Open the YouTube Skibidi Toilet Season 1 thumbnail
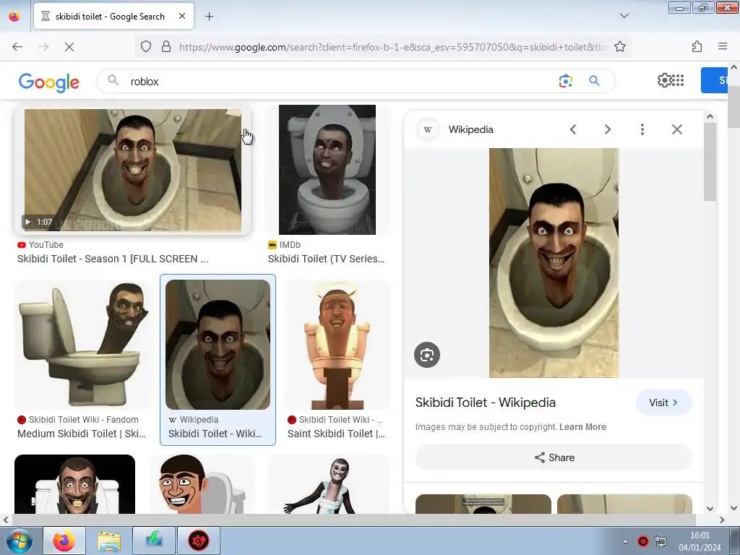 pos(133,170)
